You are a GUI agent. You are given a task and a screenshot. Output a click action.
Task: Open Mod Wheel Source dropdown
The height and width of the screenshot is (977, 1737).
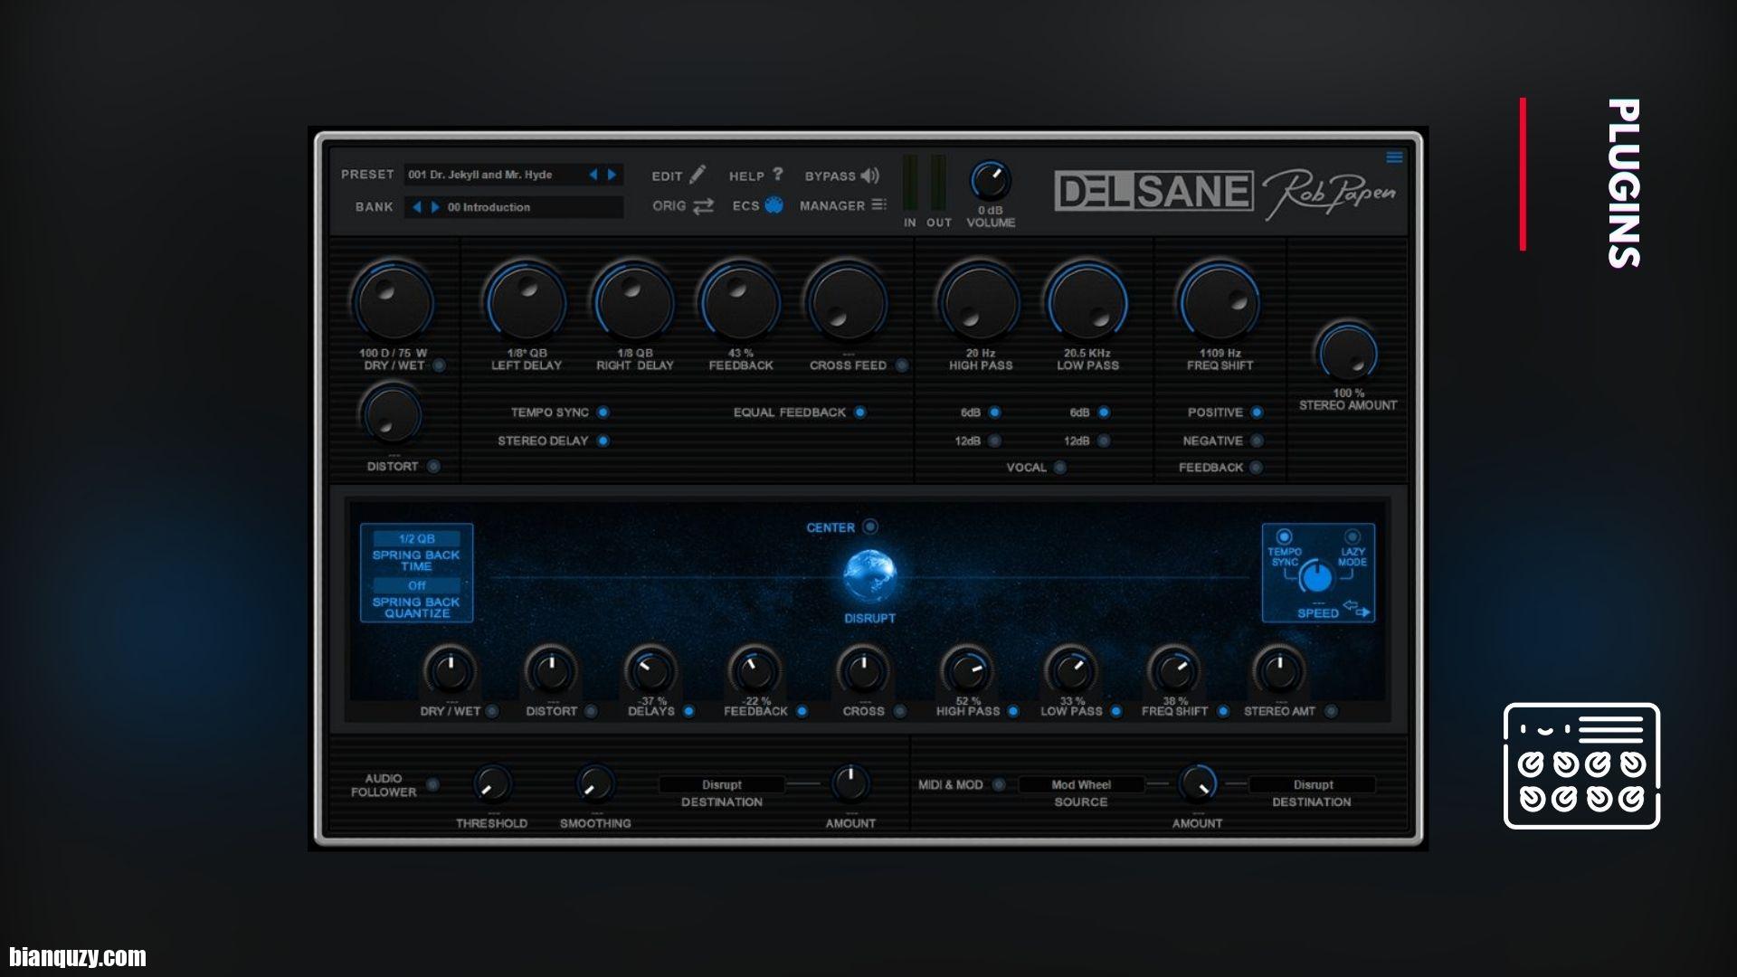point(1081,784)
